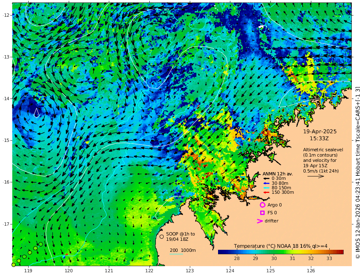
Task: Select the magenta FS square symbol
Action: pyautogui.click(x=262, y=213)
